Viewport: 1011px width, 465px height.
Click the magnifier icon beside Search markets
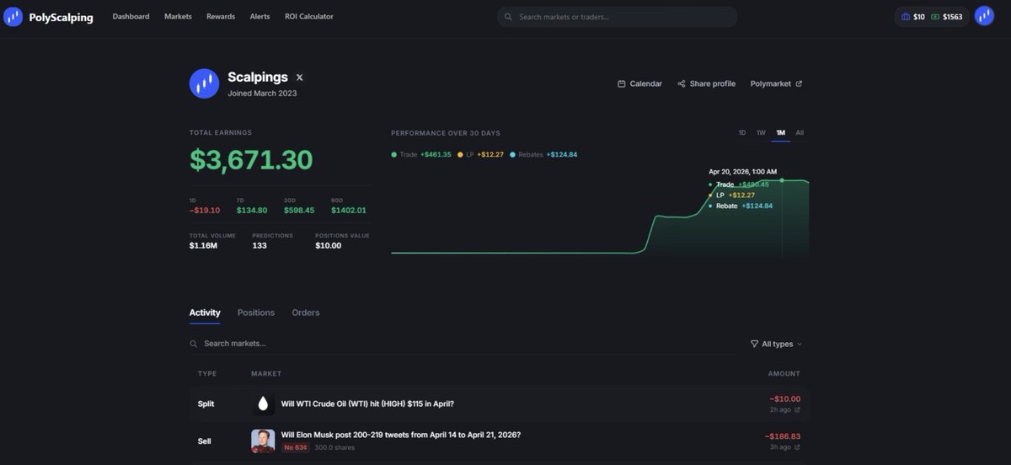click(194, 344)
